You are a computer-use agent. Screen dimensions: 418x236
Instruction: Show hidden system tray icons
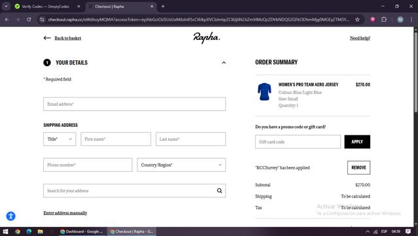pyautogui.click(x=368, y=231)
